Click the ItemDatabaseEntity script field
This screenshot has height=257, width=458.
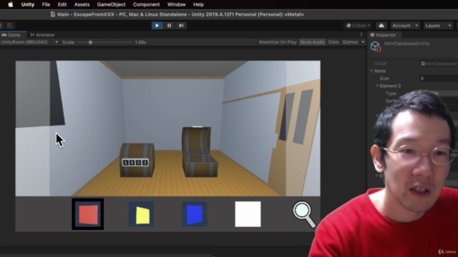coord(439,64)
